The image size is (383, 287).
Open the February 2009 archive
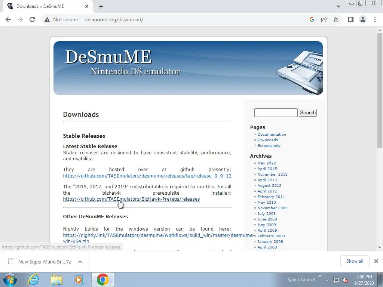[271, 236]
